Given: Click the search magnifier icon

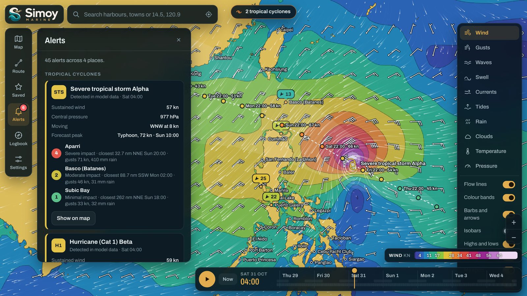Looking at the screenshot, I should (76, 14).
